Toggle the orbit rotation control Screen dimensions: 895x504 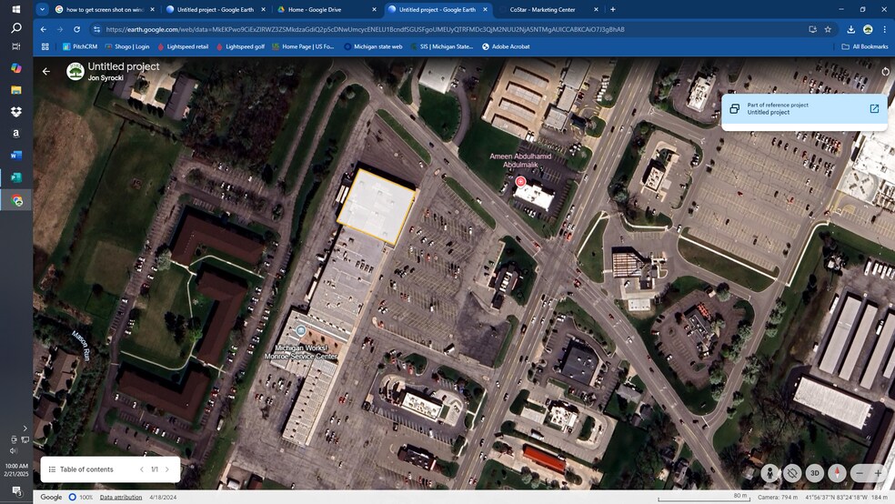click(x=792, y=473)
